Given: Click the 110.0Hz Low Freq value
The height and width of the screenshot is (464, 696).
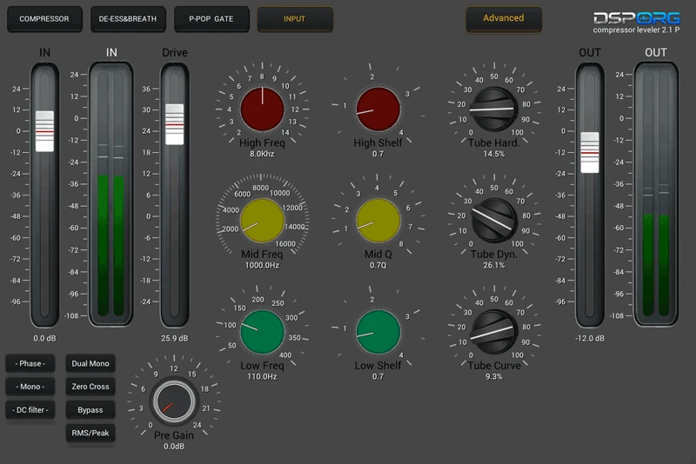Looking at the screenshot, I should pyautogui.click(x=262, y=377).
